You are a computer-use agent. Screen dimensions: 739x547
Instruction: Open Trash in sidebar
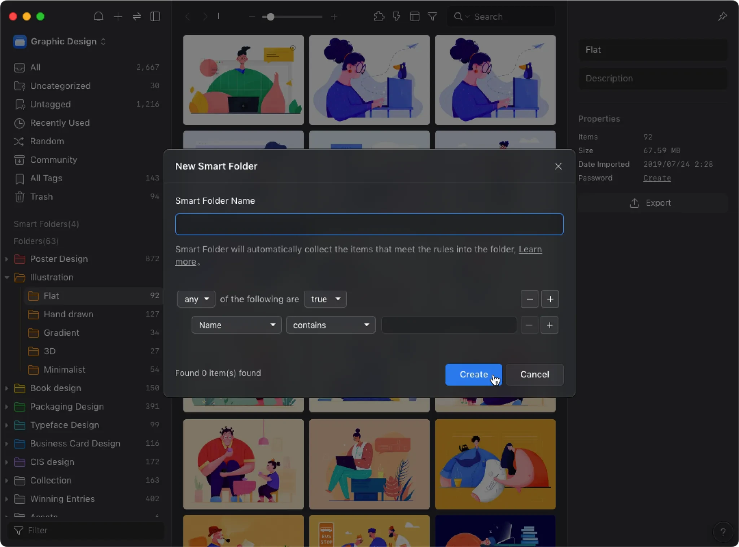(x=87, y=197)
